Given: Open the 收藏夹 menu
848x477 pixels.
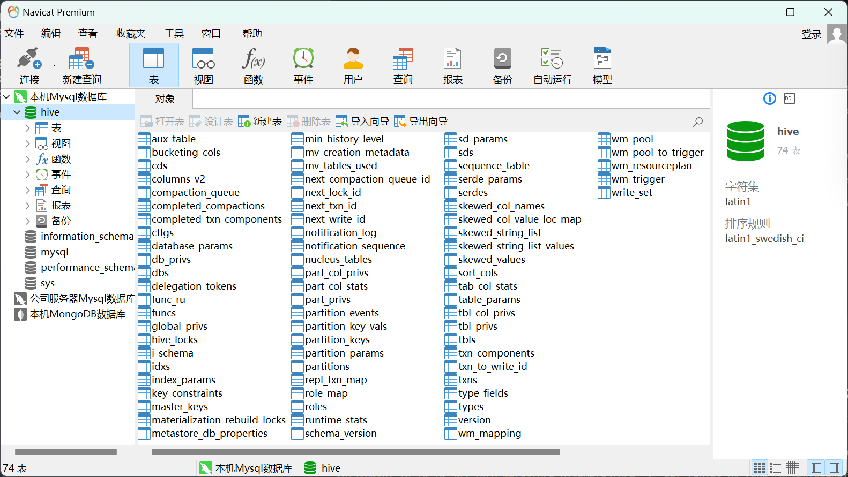Looking at the screenshot, I should coord(131,34).
